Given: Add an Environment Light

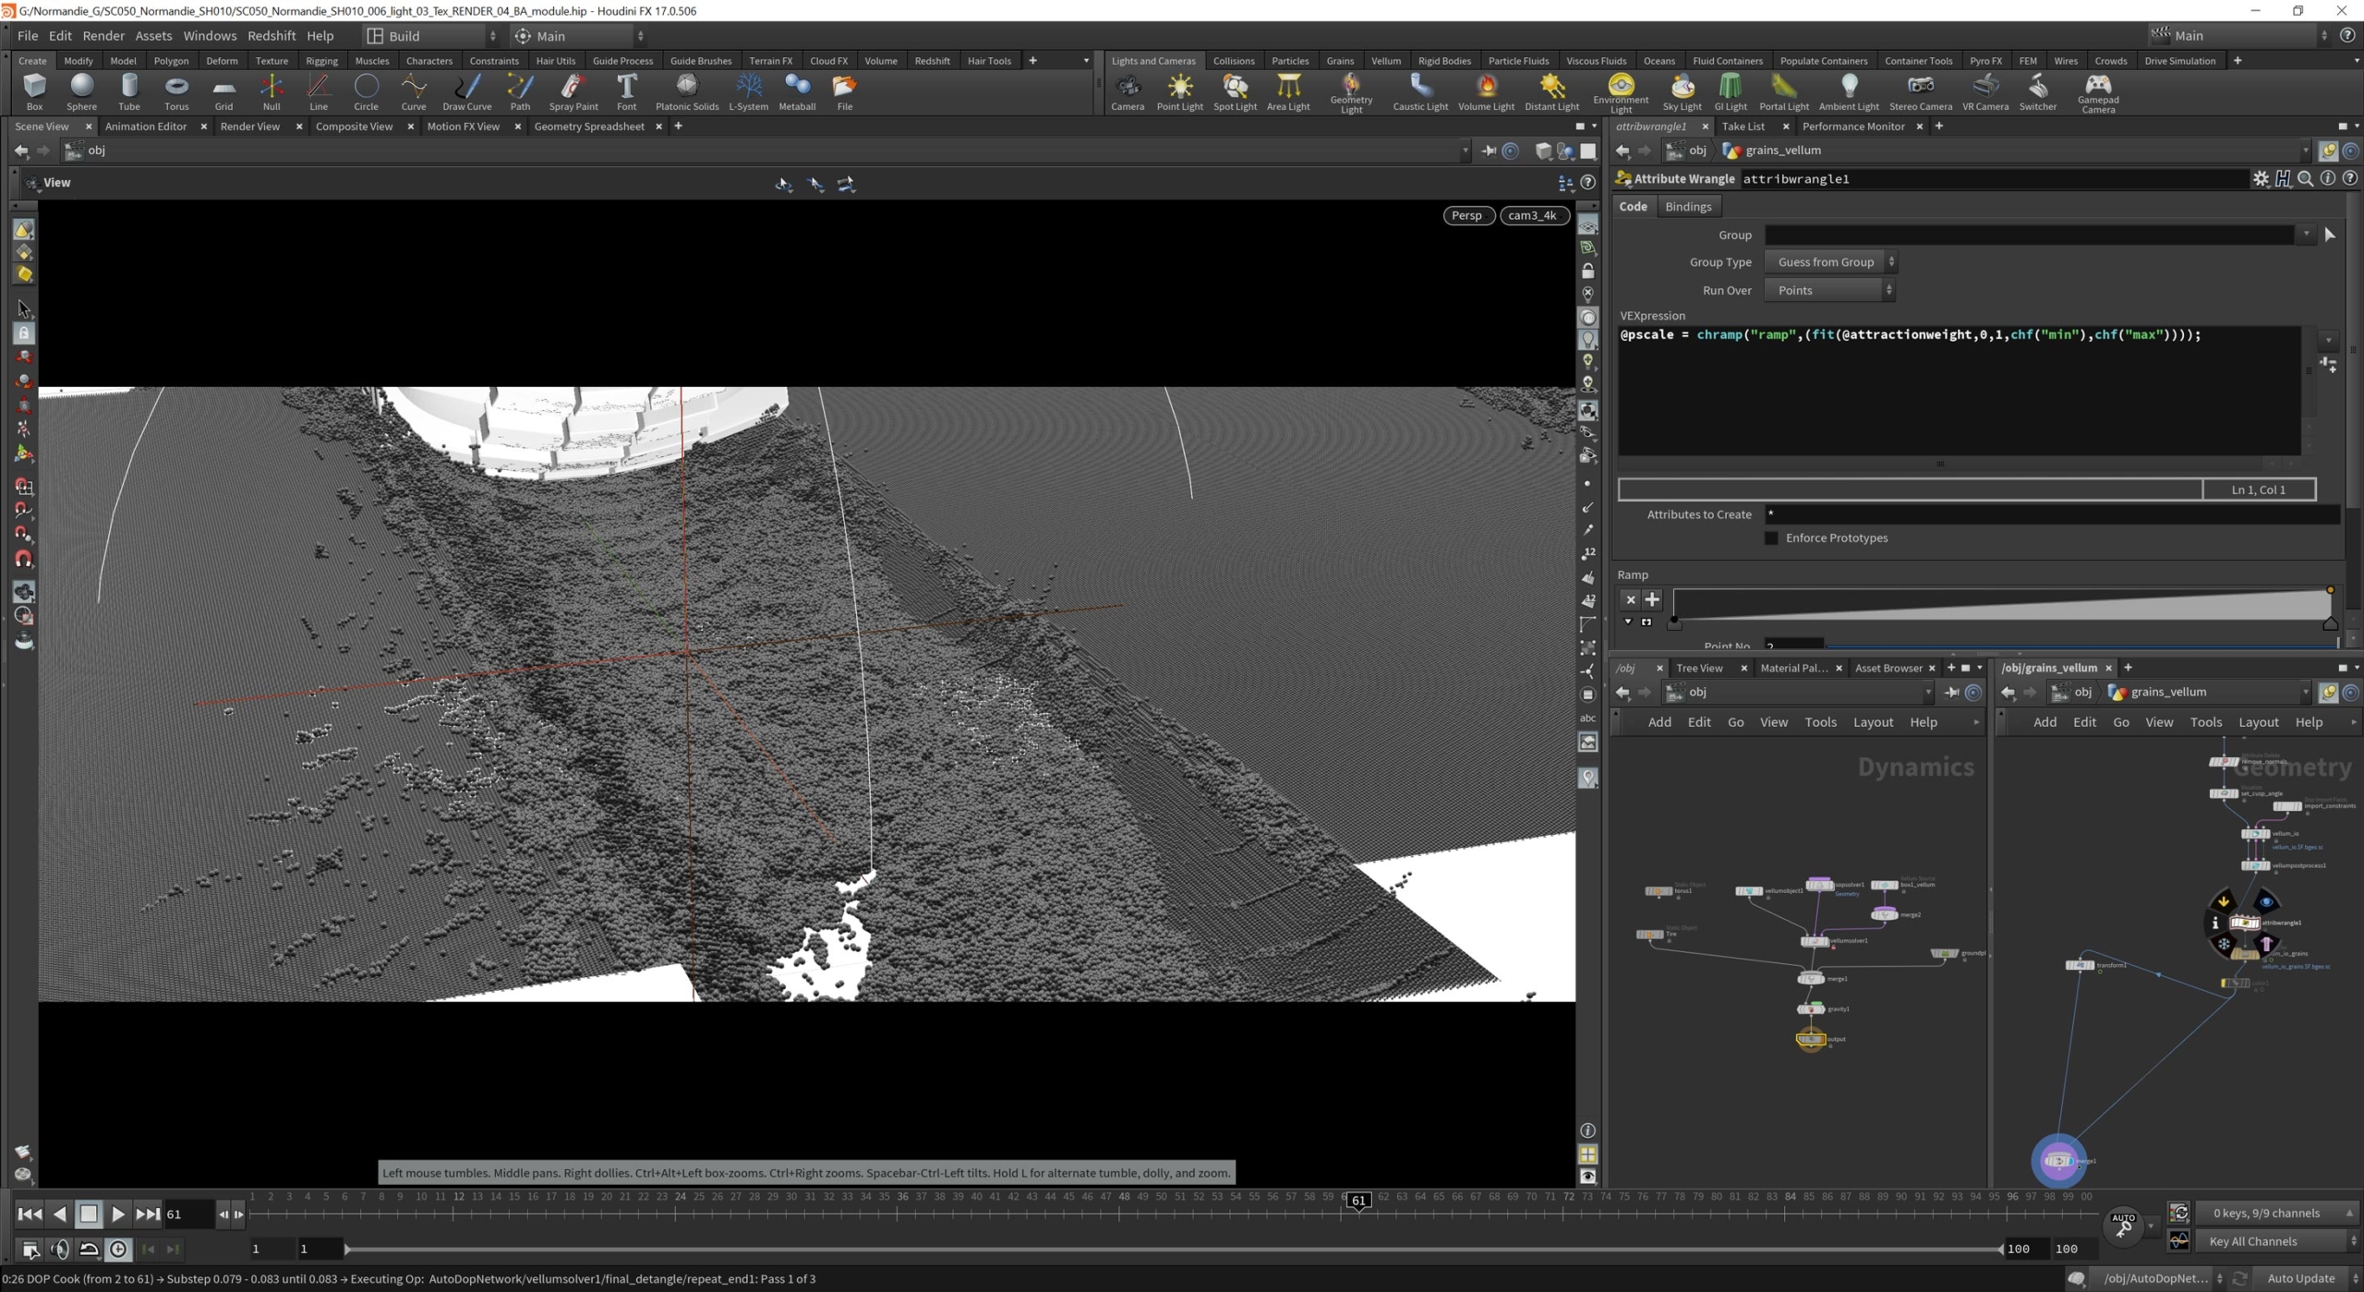Looking at the screenshot, I should click(1621, 93).
